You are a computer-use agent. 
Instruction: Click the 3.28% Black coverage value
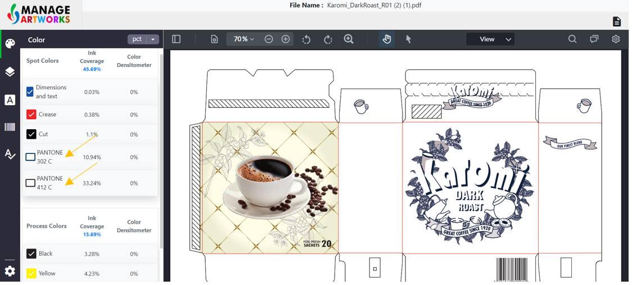click(x=92, y=254)
